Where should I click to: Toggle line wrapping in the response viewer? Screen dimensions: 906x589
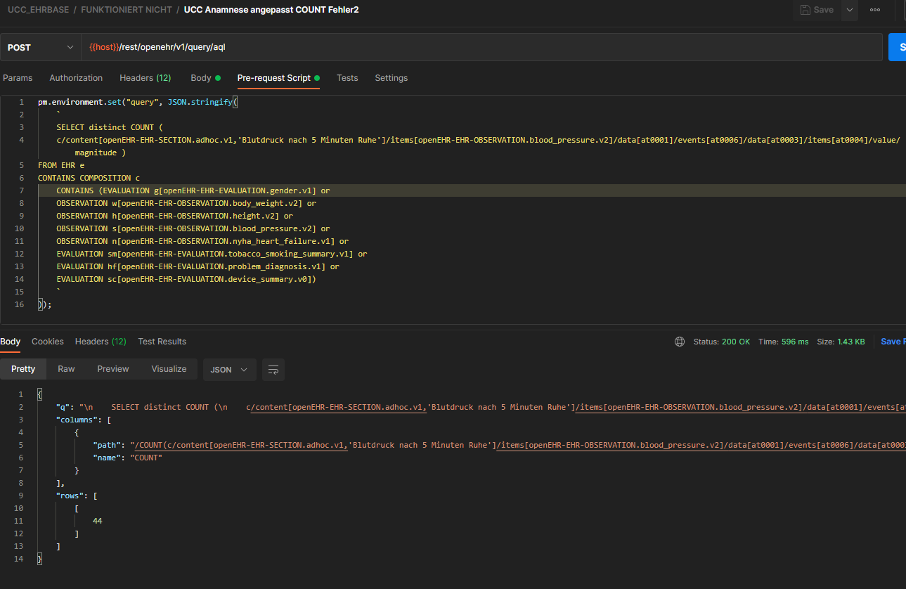[x=273, y=369]
